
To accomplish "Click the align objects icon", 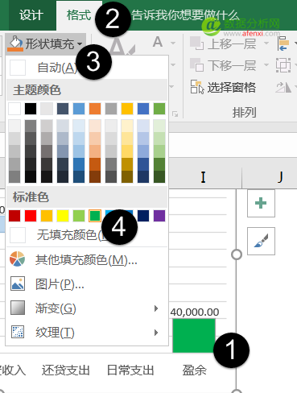I will 283,43.
